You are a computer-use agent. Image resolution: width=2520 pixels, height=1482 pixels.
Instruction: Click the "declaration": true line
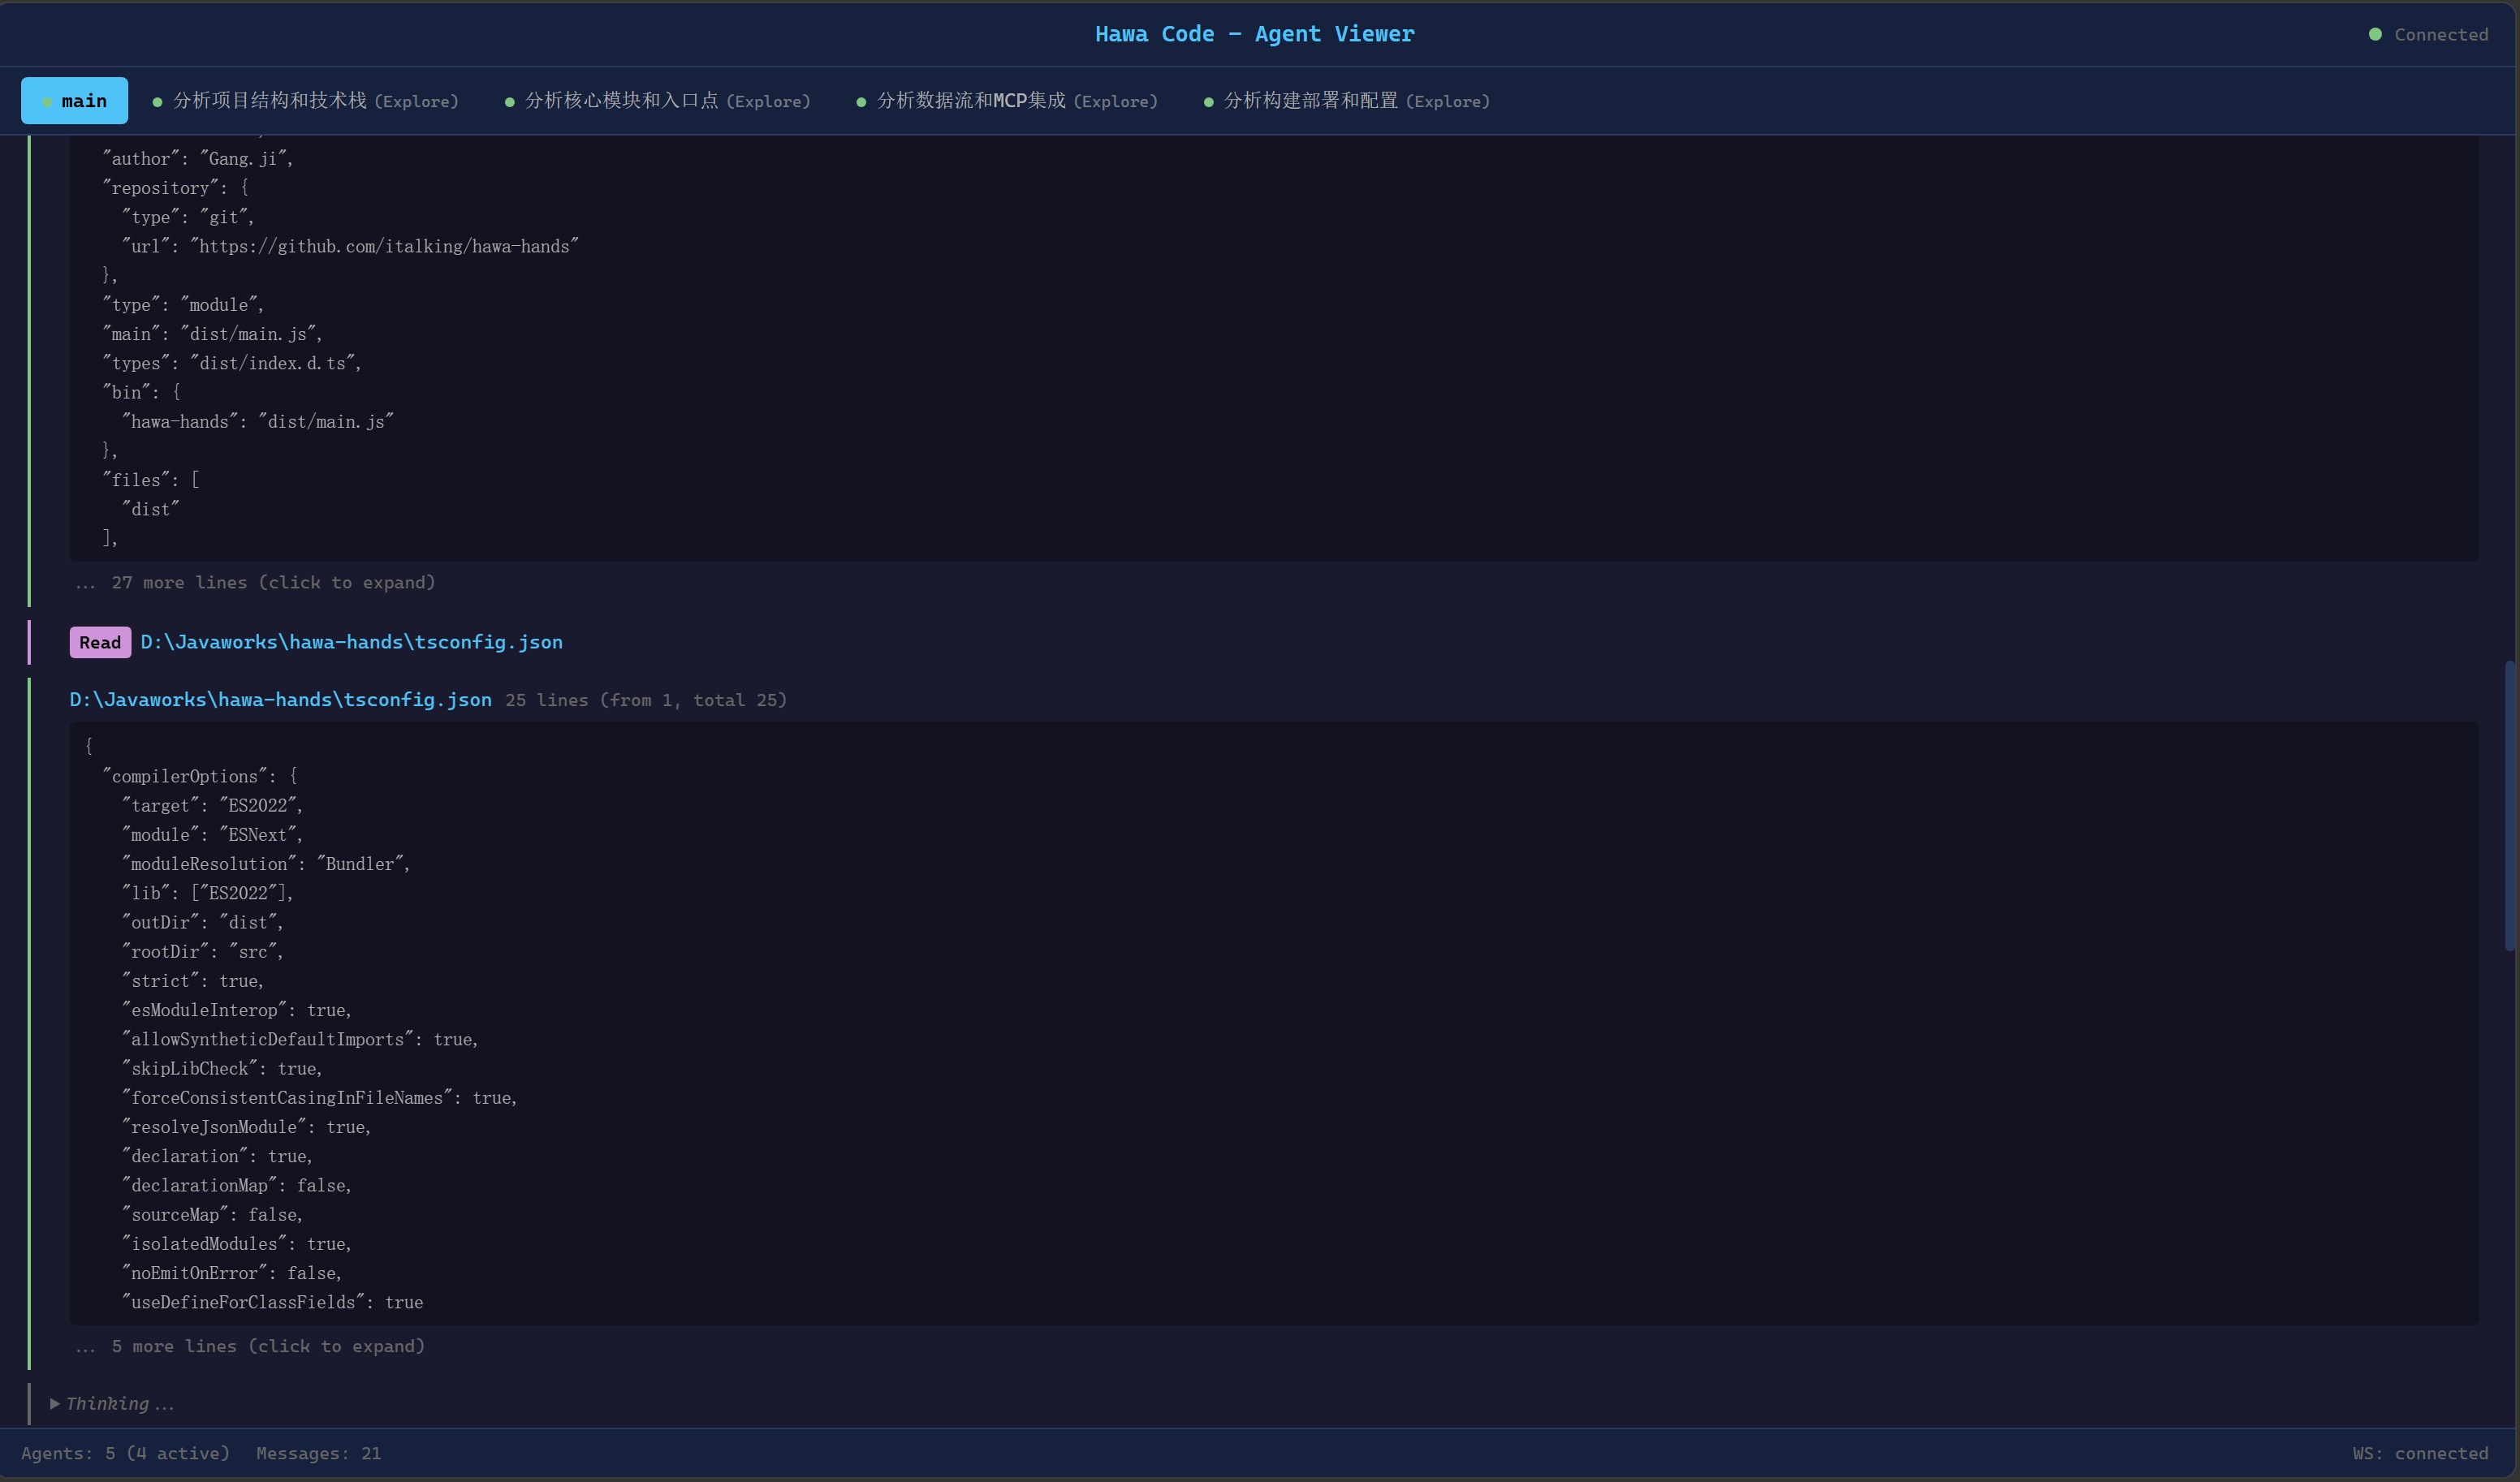click(x=217, y=1157)
